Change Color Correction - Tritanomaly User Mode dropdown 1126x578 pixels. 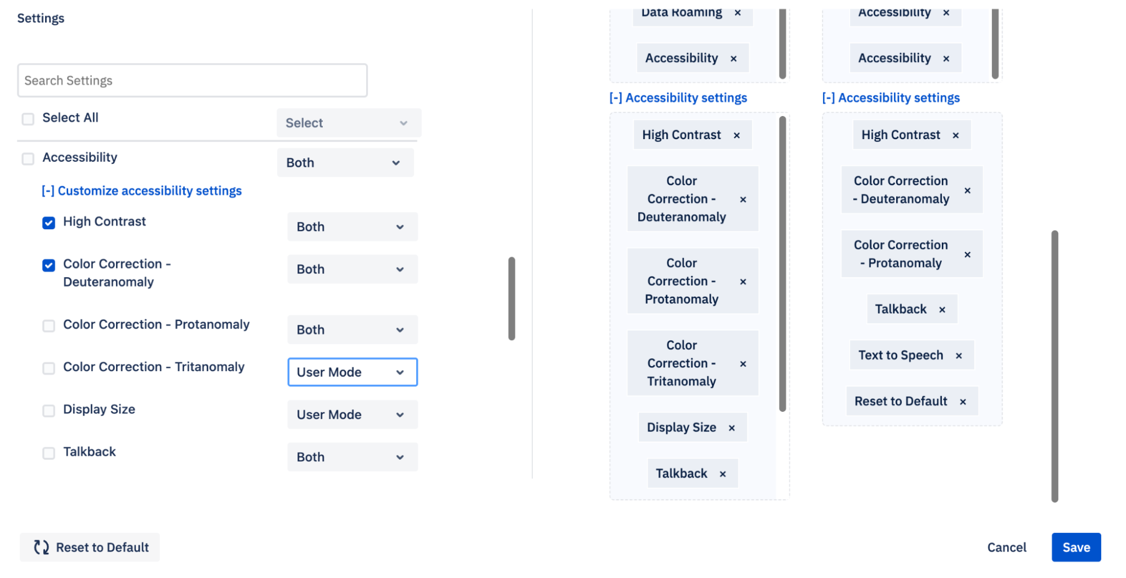click(352, 372)
